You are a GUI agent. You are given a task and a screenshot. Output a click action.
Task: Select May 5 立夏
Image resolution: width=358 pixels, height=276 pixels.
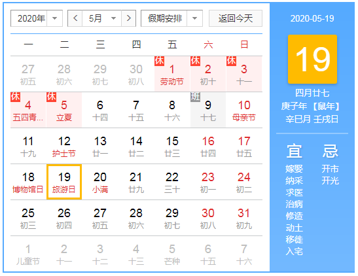tap(64, 110)
